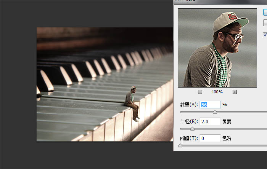The width and height of the screenshot is (267, 169).
Task: Click the 数量 amount slider handle
Action: 215,112
